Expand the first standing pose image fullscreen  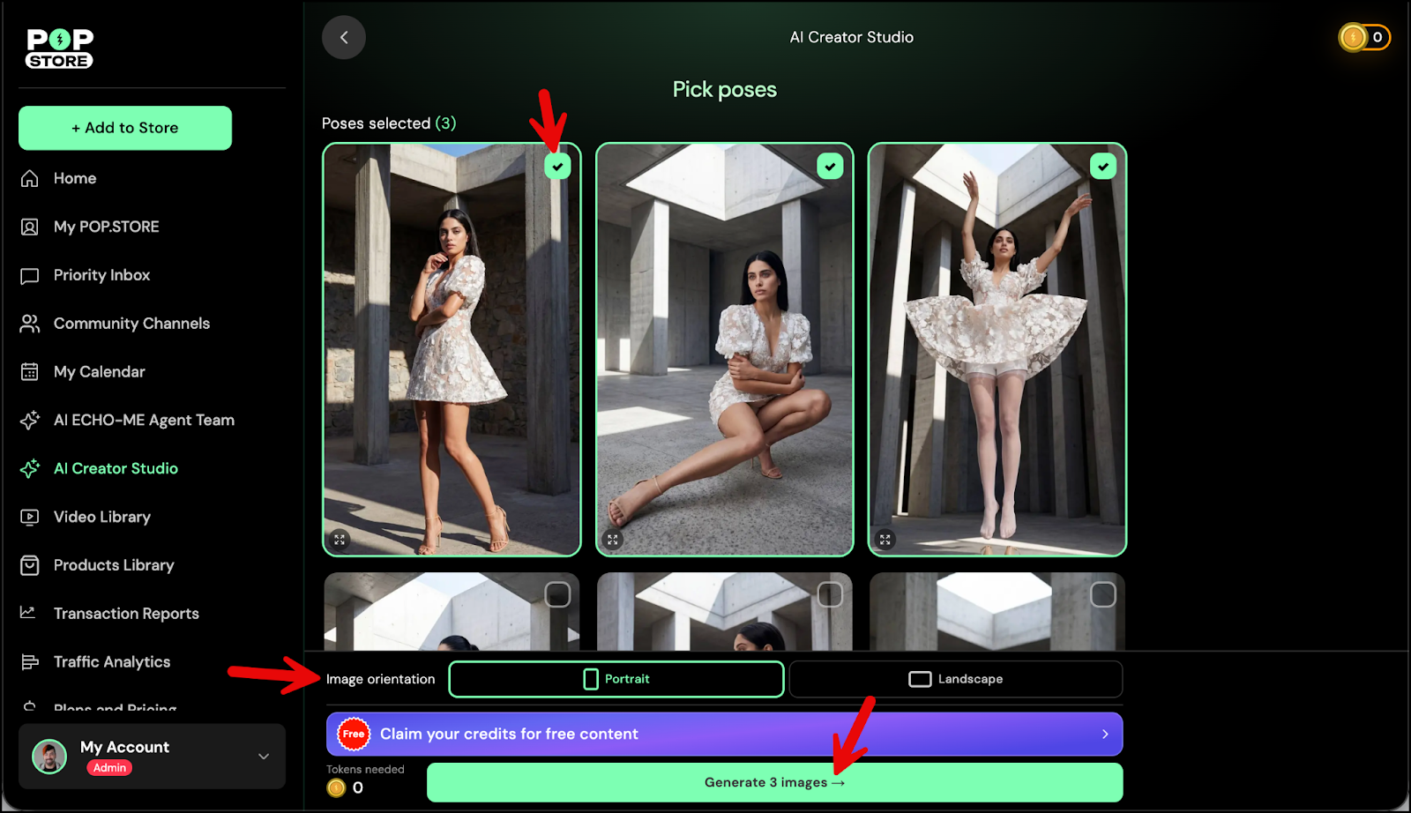coord(340,540)
